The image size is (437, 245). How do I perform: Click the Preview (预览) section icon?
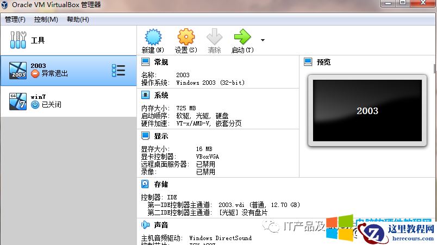(308, 62)
